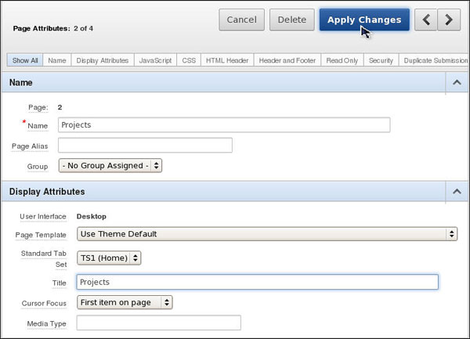This screenshot has width=470, height=339.
Task: Click the Apply Changes button
Action: pos(364,20)
